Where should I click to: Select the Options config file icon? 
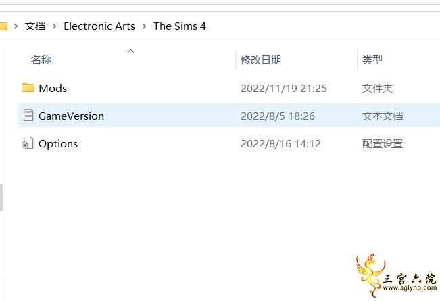click(x=28, y=143)
